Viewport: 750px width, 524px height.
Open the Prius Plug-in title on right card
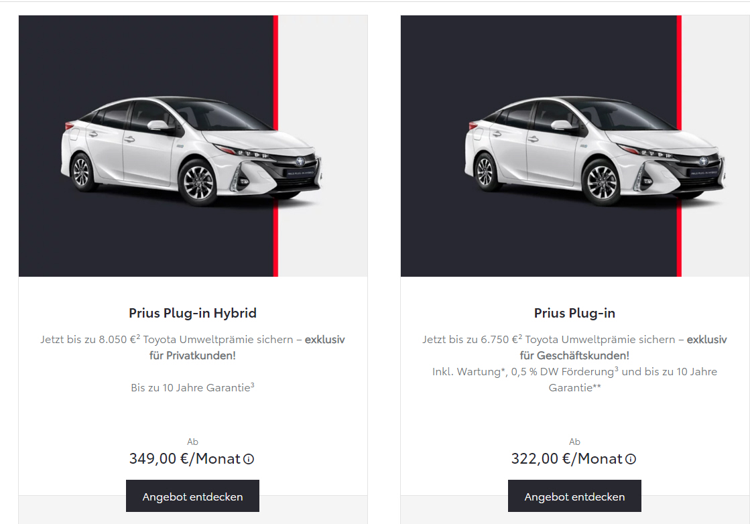(574, 313)
